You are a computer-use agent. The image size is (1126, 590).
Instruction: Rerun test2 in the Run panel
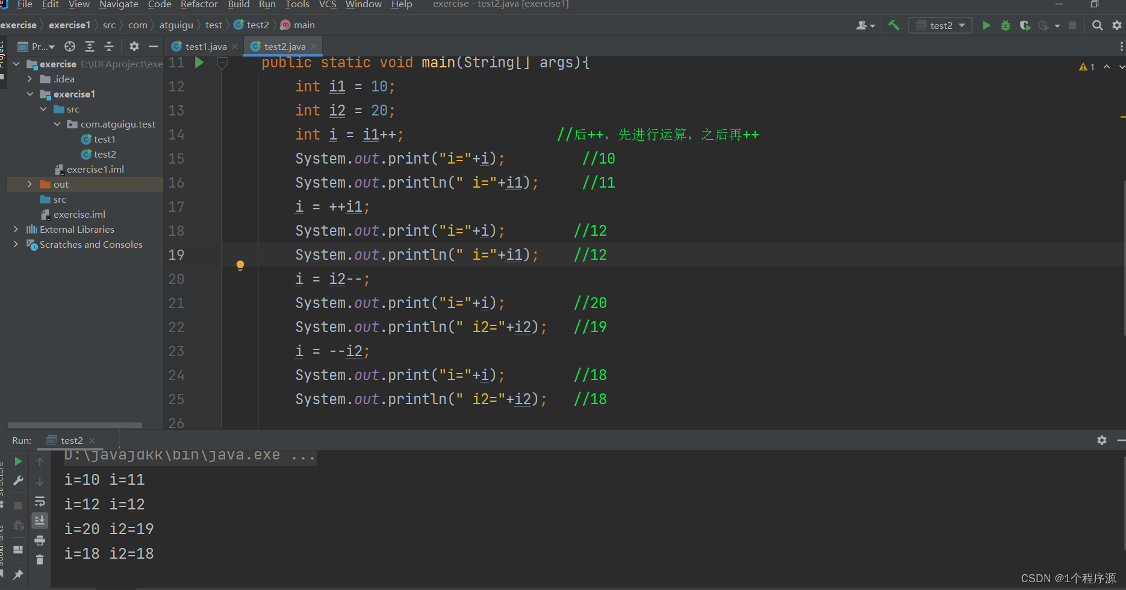tap(18, 461)
